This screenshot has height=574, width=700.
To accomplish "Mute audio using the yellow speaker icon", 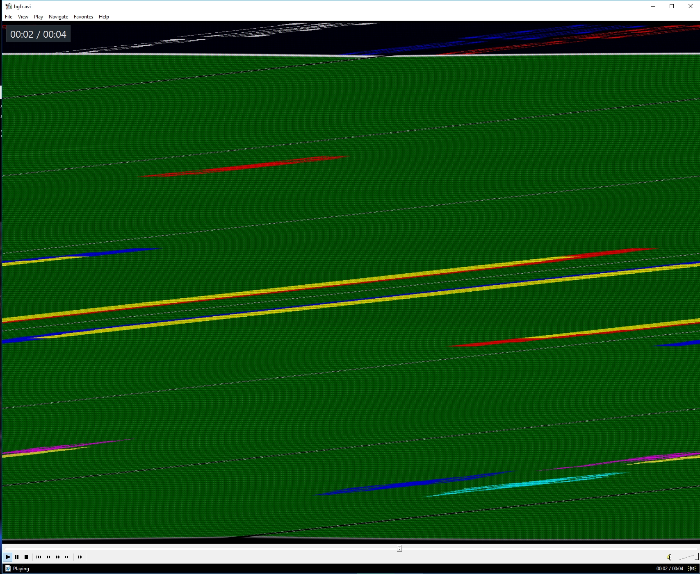I will [x=669, y=557].
